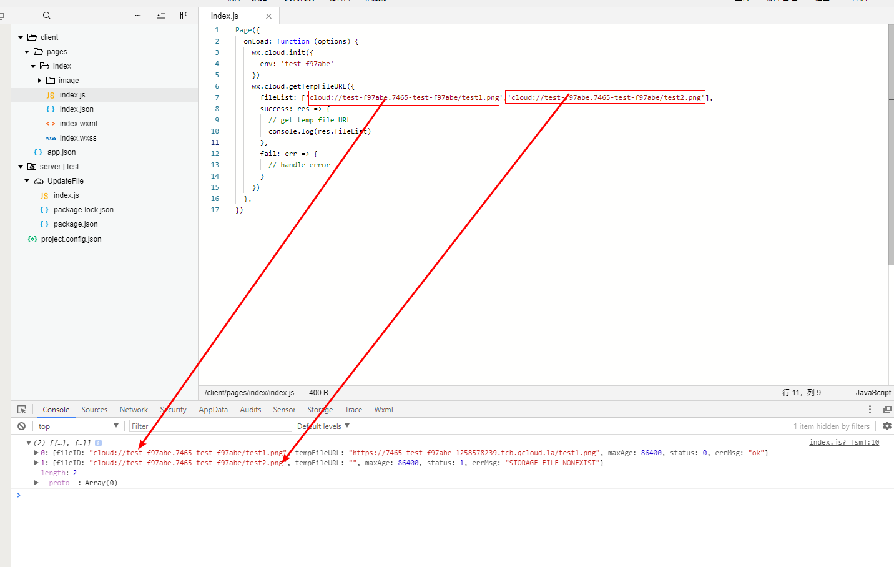This screenshot has width=894, height=567.
Task: Hide the file tree sidebar panel
Action: point(184,16)
